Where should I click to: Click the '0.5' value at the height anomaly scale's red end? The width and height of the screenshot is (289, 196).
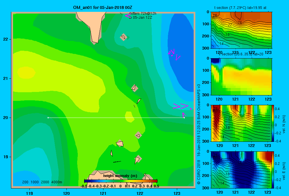156,186
